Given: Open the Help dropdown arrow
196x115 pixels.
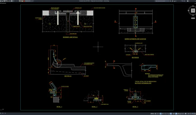Looking at the screenshot, I should click(189, 1).
